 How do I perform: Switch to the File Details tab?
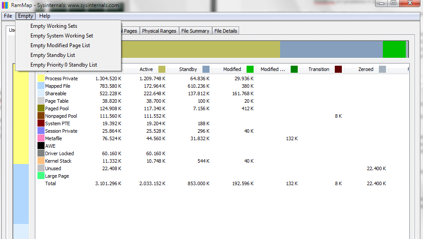(x=225, y=31)
